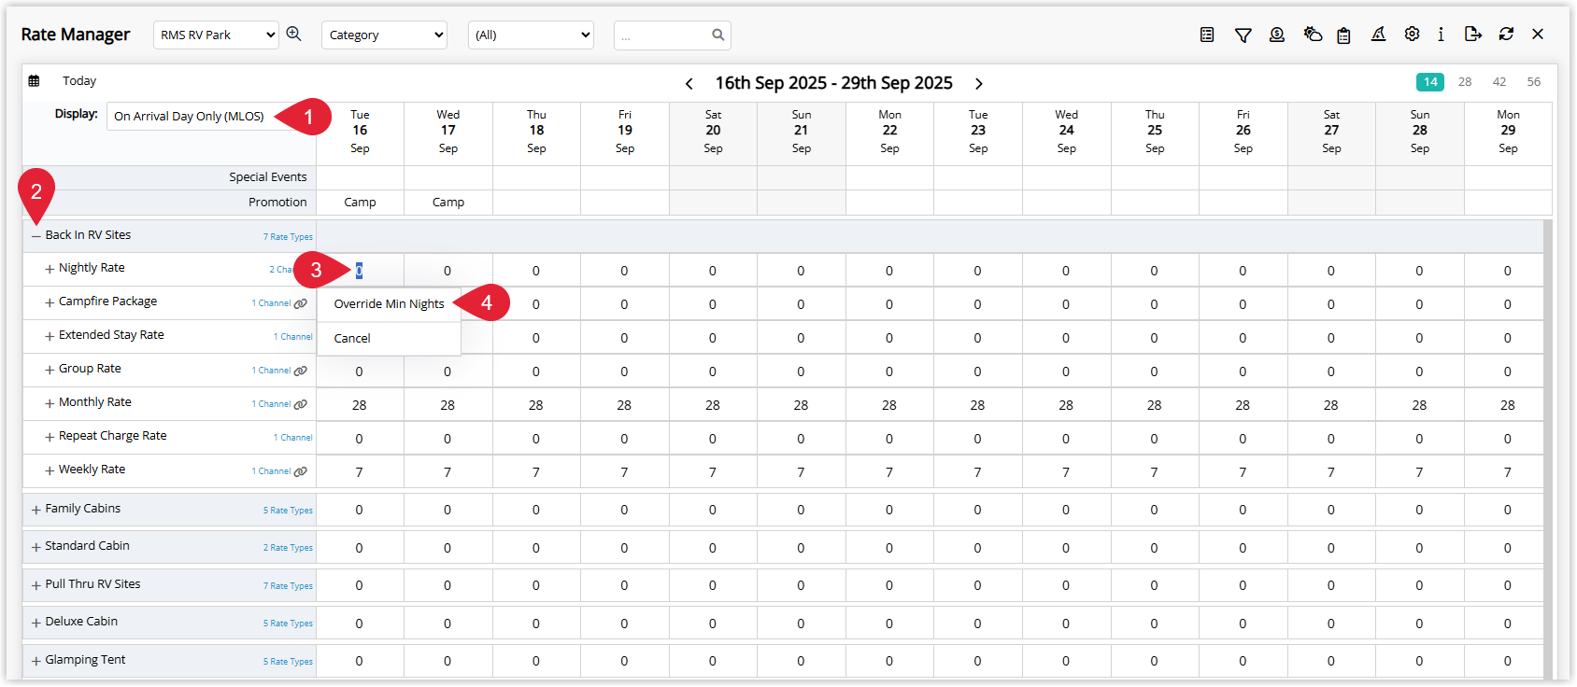Refresh the rate grid with the circular arrows icon
Image resolution: width=1577 pixels, height=687 pixels.
(x=1506, y=34)
